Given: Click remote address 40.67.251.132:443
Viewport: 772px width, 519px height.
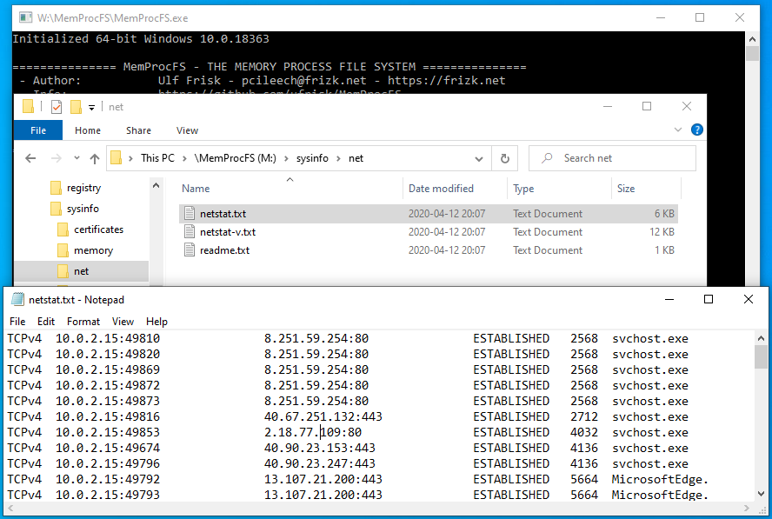Looking at the screenshot, I should click(x=323, y=416).
